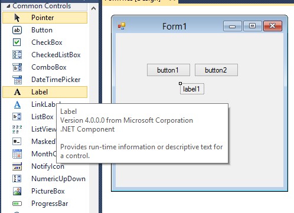The height and width of the screenshot is (213, 294).
Task: Choose the PictureBox image icon
Action: tap(17, 191)
